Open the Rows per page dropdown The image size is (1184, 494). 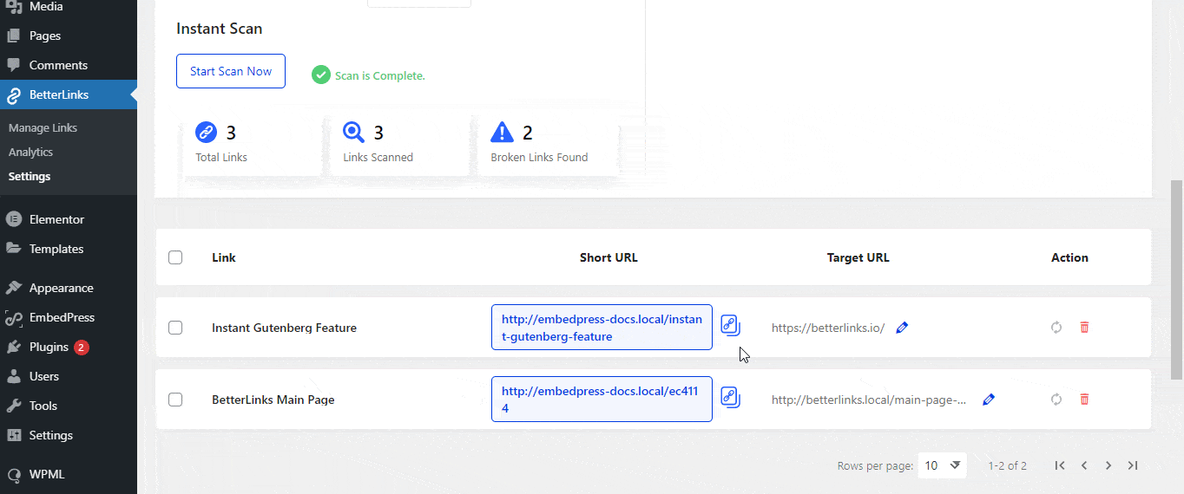pos(944,465)
